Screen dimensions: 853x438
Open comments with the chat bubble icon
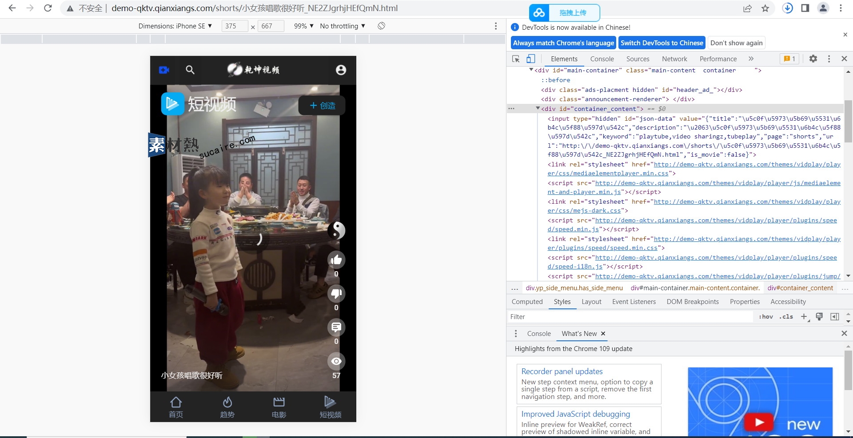336,327
